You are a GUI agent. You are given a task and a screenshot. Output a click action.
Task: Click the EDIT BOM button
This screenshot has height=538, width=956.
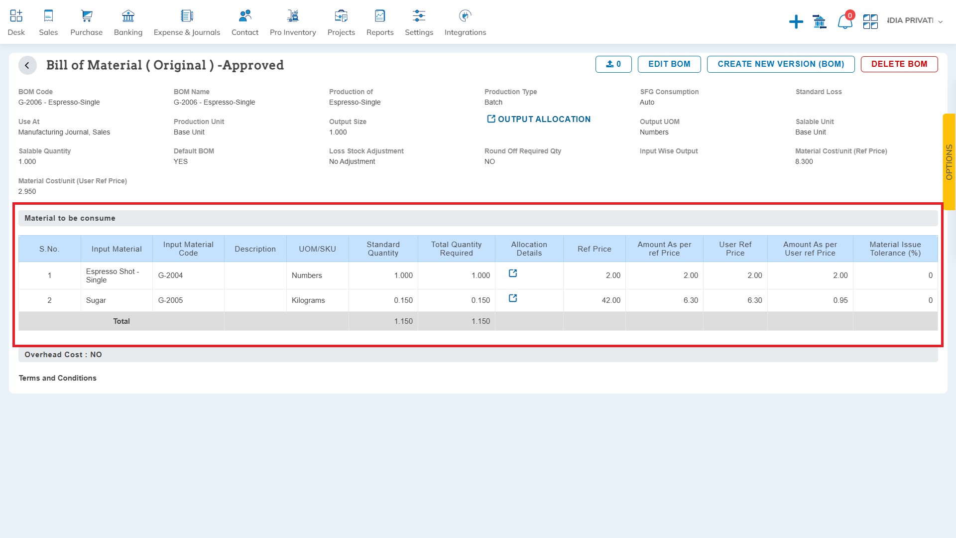point(669,64)
